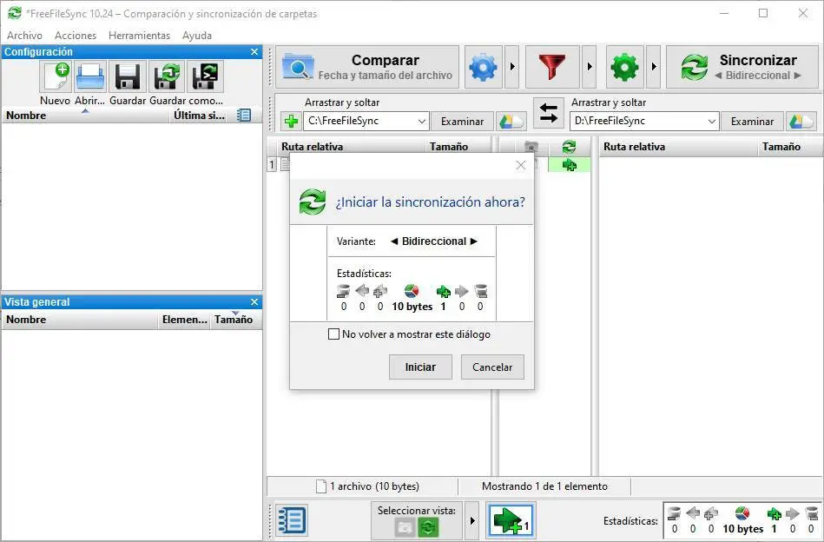The image size is (824, 542).
Task: Save configuration with the Guardar floppy icon
Action: click(128, 76)
